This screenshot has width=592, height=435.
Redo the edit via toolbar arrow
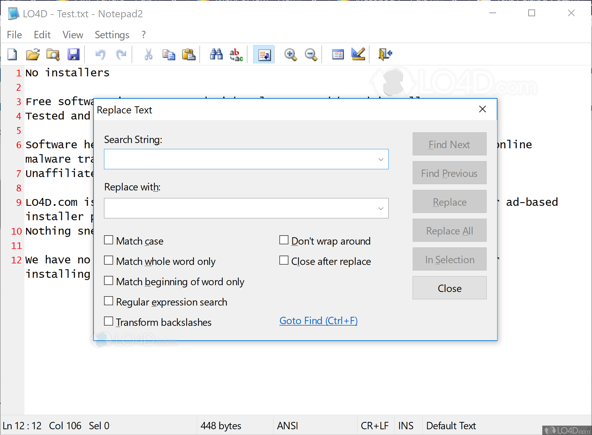tap(121, 54)
